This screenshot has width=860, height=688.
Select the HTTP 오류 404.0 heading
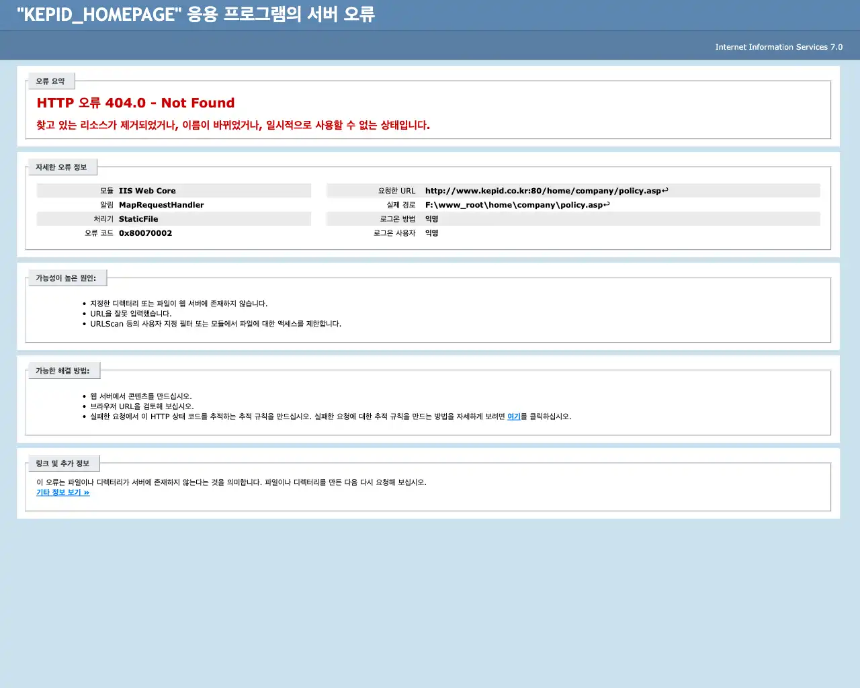[x=135, y=103]
